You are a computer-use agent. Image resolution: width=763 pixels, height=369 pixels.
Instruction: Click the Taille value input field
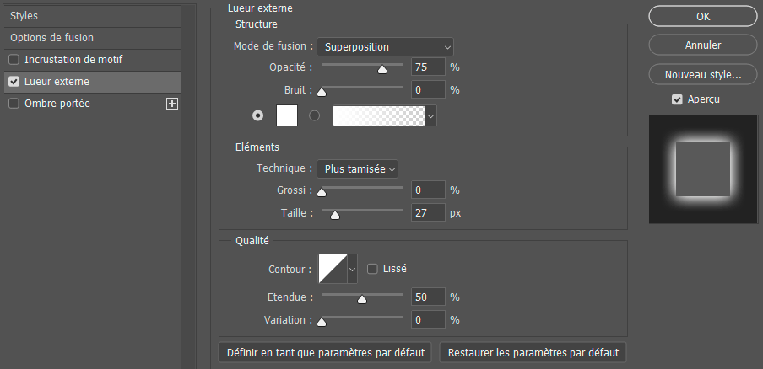pyautogui.click(x=427, y=213)
